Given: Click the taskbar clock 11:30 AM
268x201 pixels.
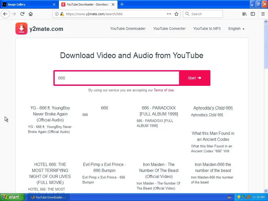Looking at the screenshot, I should pyautogui.click(x=258, y=197).
